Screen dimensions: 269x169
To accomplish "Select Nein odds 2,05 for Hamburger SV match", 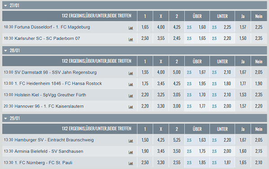I will click(259, 140).
